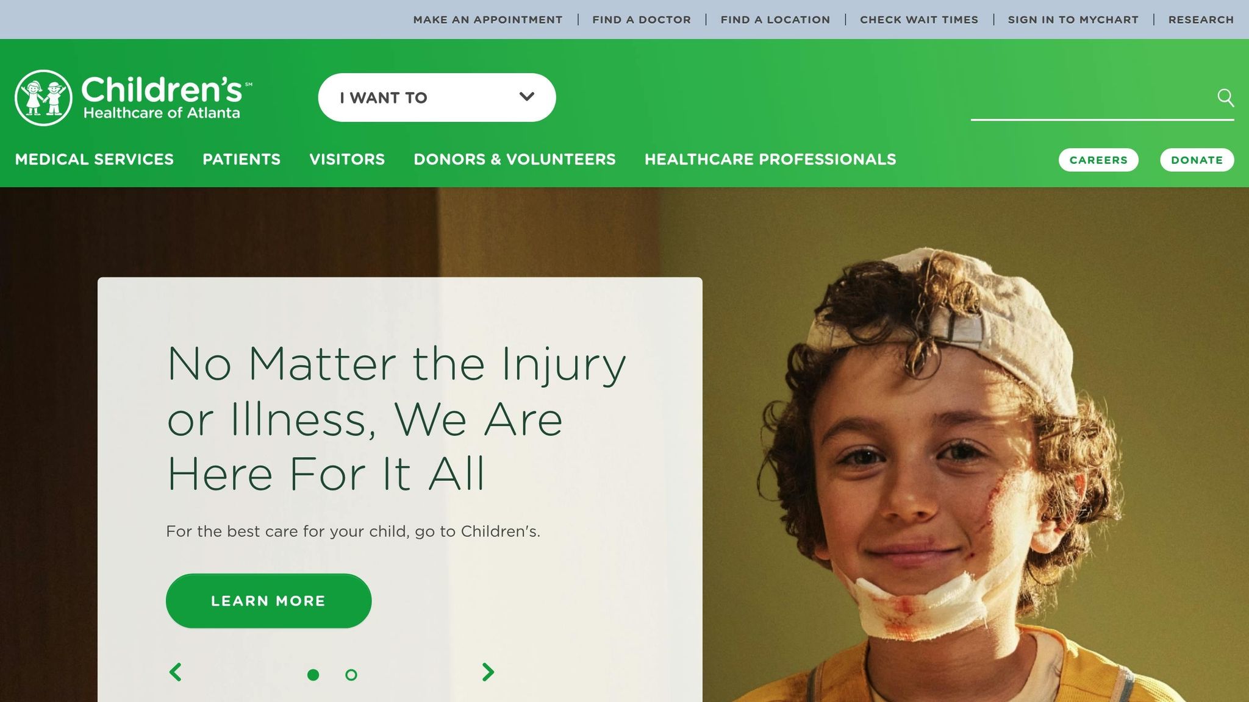Click the chevron in I WANT TO selector

(527, 97)
